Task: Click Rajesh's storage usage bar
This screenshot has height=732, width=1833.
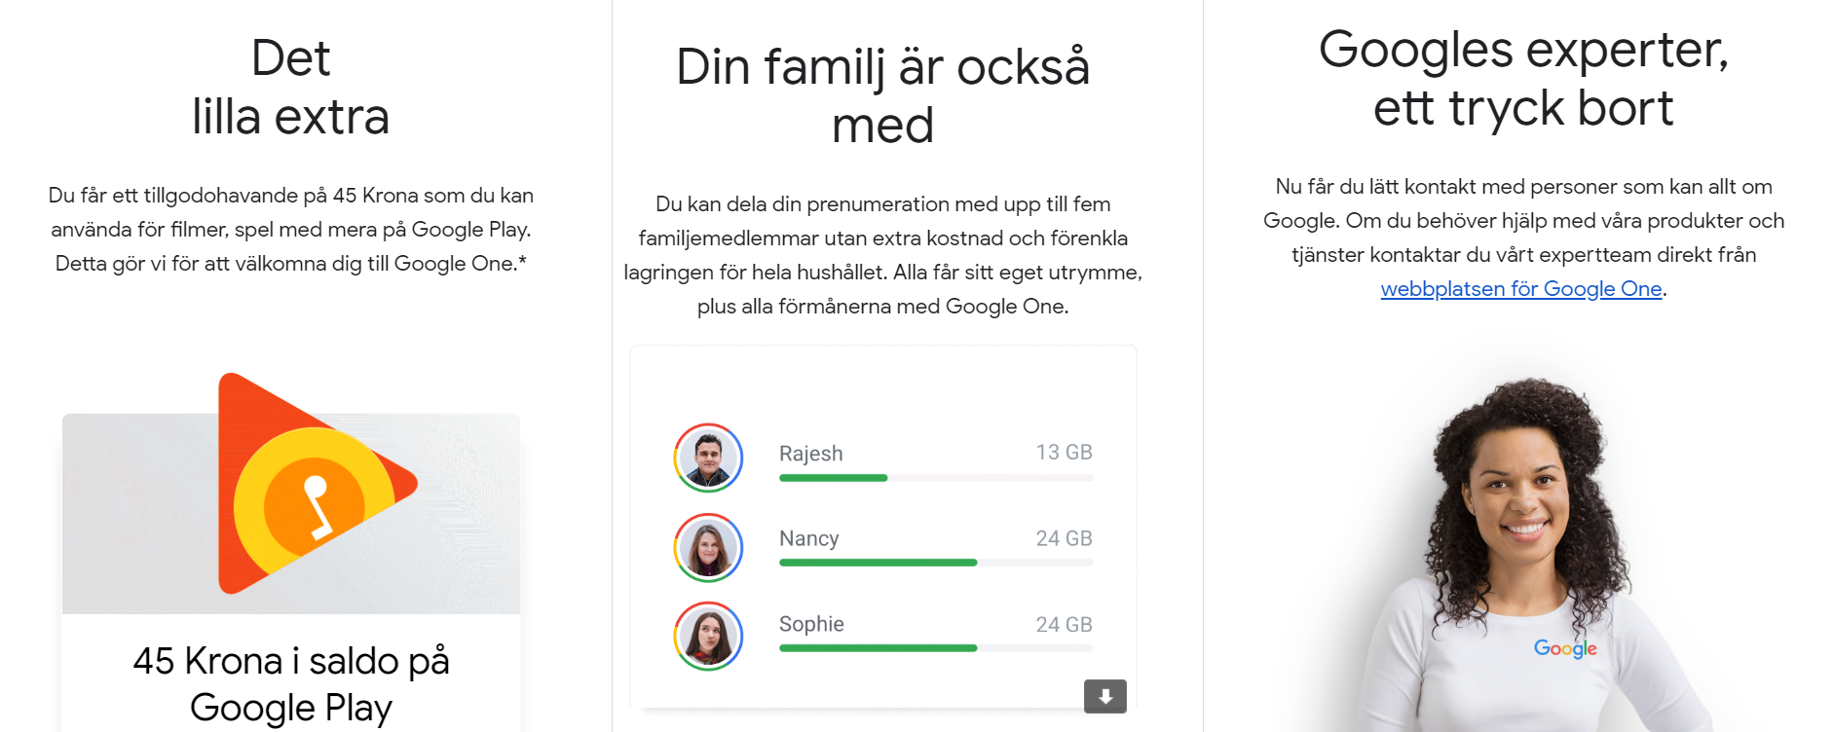Action: [936, 478]
